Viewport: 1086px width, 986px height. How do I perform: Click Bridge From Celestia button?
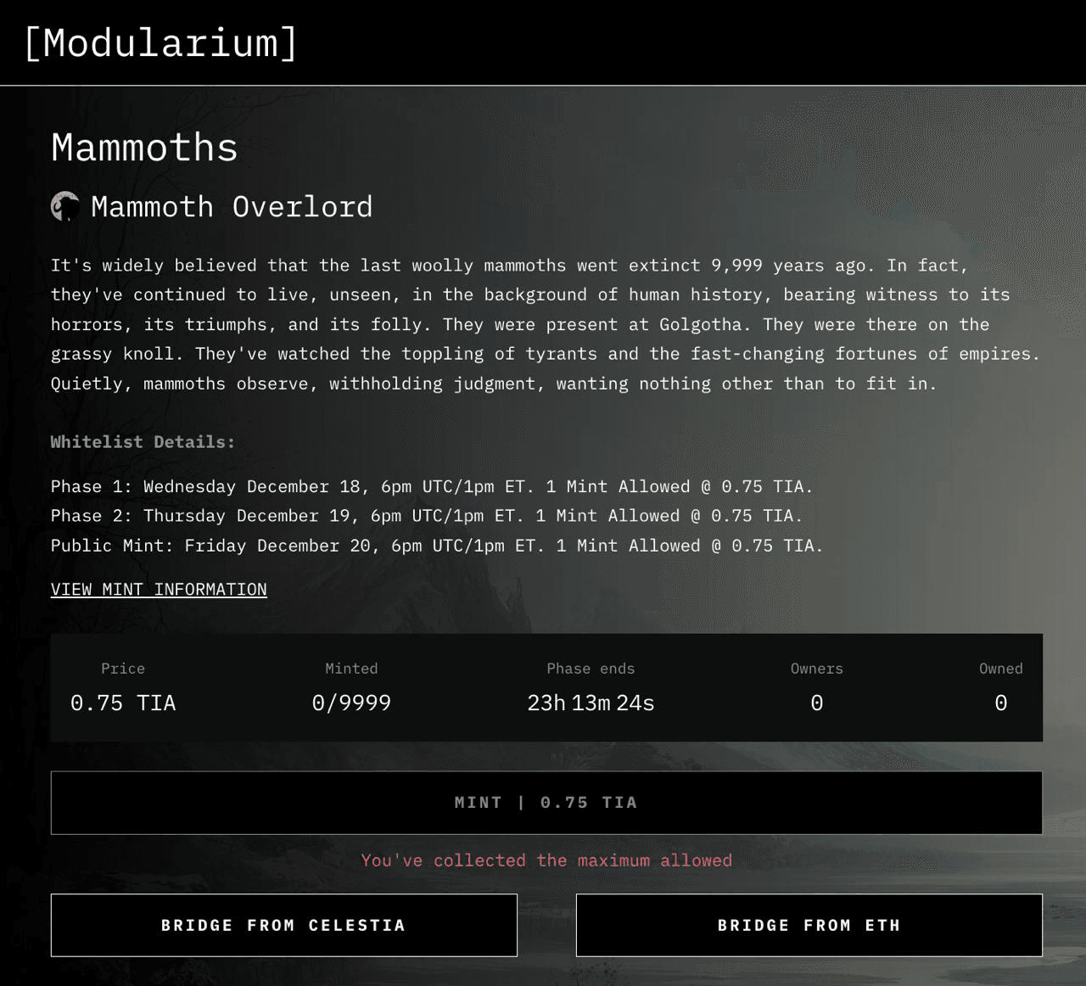click(x=284, y=925)
